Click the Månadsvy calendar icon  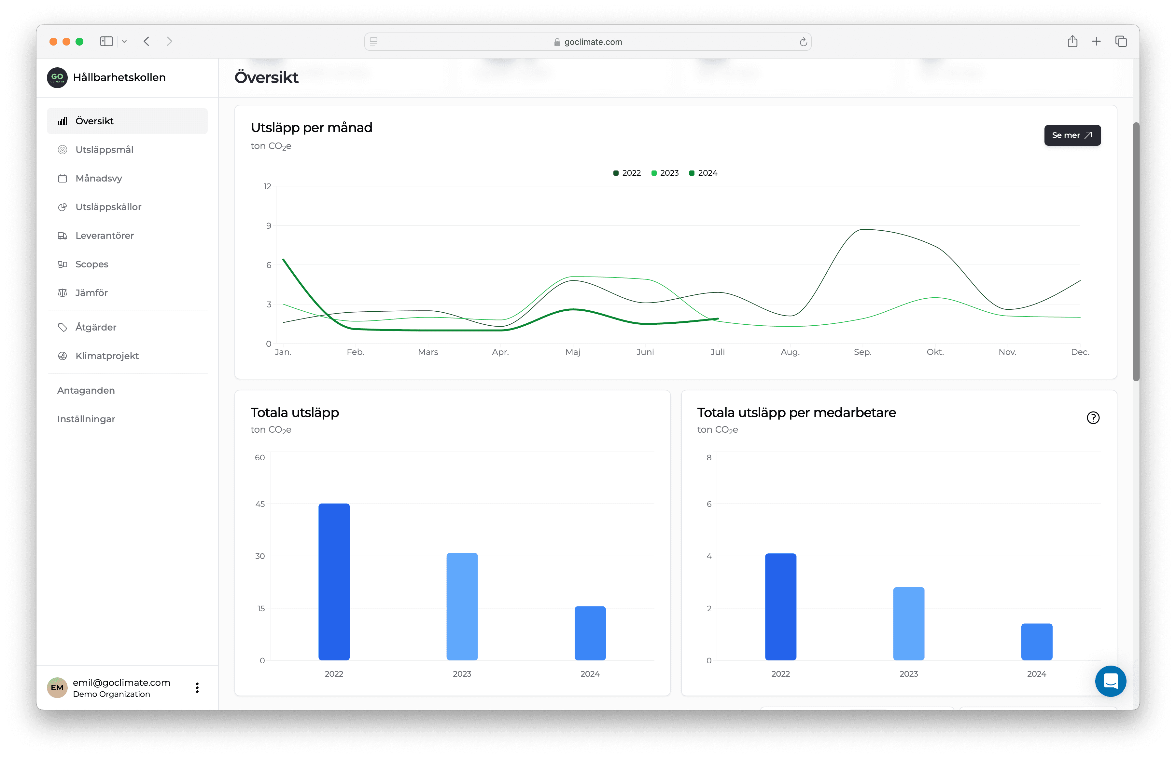click(63, 178)
